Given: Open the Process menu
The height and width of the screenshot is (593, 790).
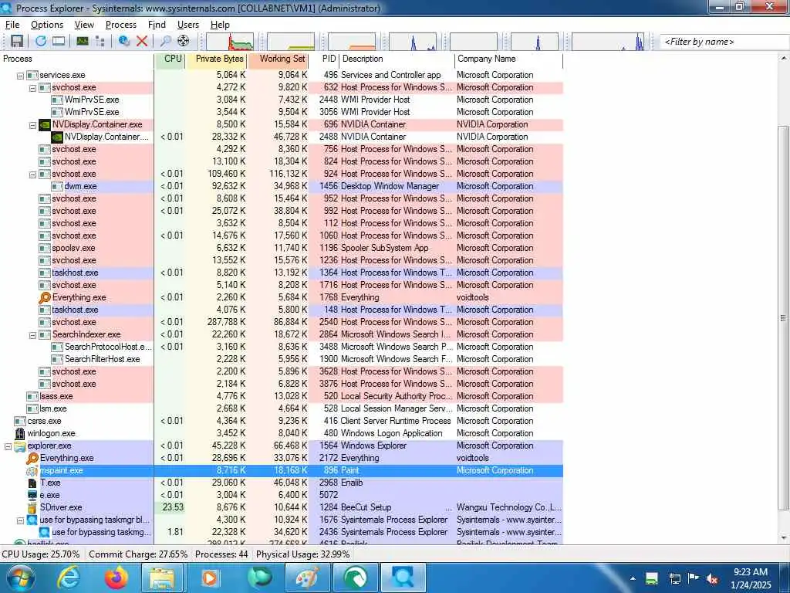Looking at the screenshot, I should point(121,25).
